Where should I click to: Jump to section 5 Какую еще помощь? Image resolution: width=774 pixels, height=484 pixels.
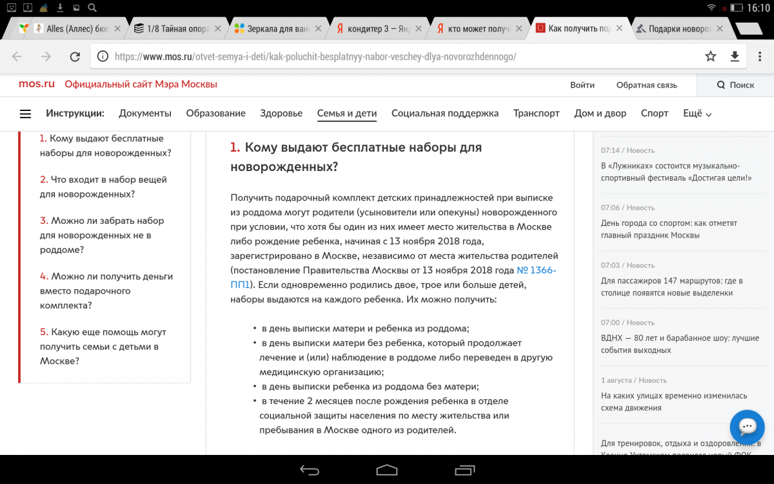point(103,347)
